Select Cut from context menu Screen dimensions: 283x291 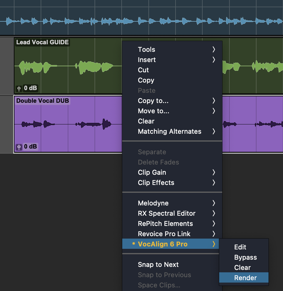coord(143,70)
